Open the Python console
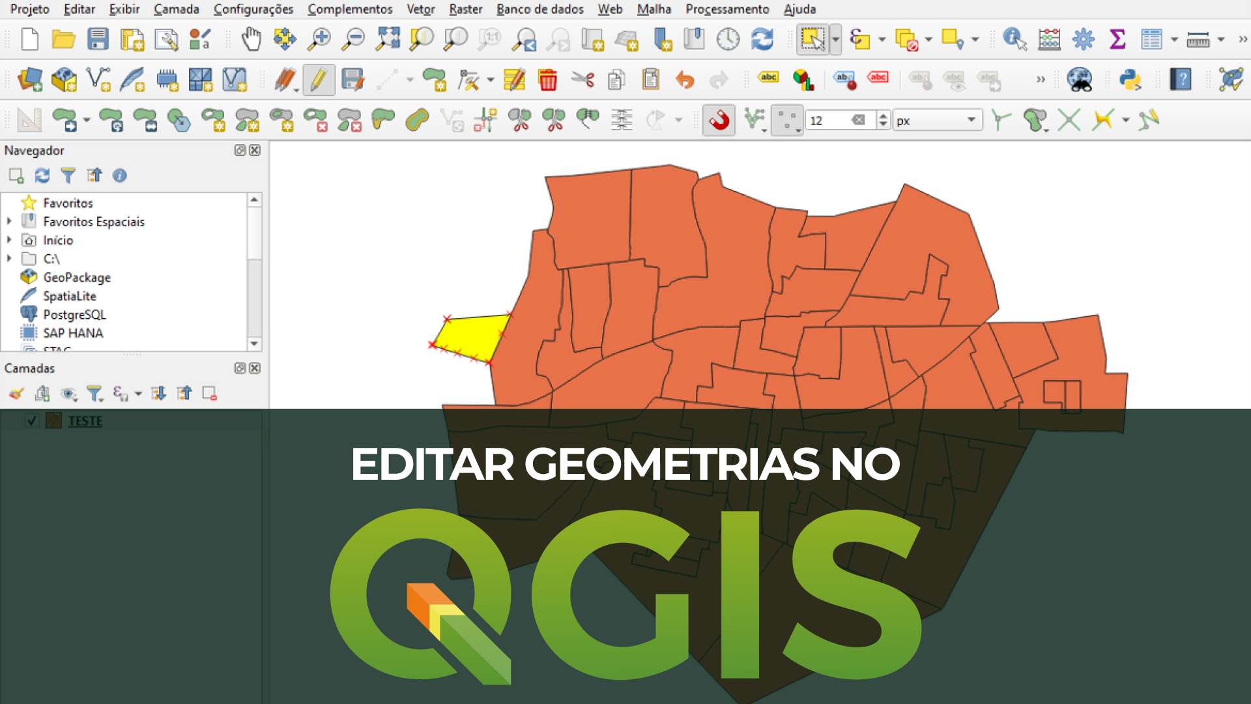This screenshot has width=1251, height=704. 1130,80
